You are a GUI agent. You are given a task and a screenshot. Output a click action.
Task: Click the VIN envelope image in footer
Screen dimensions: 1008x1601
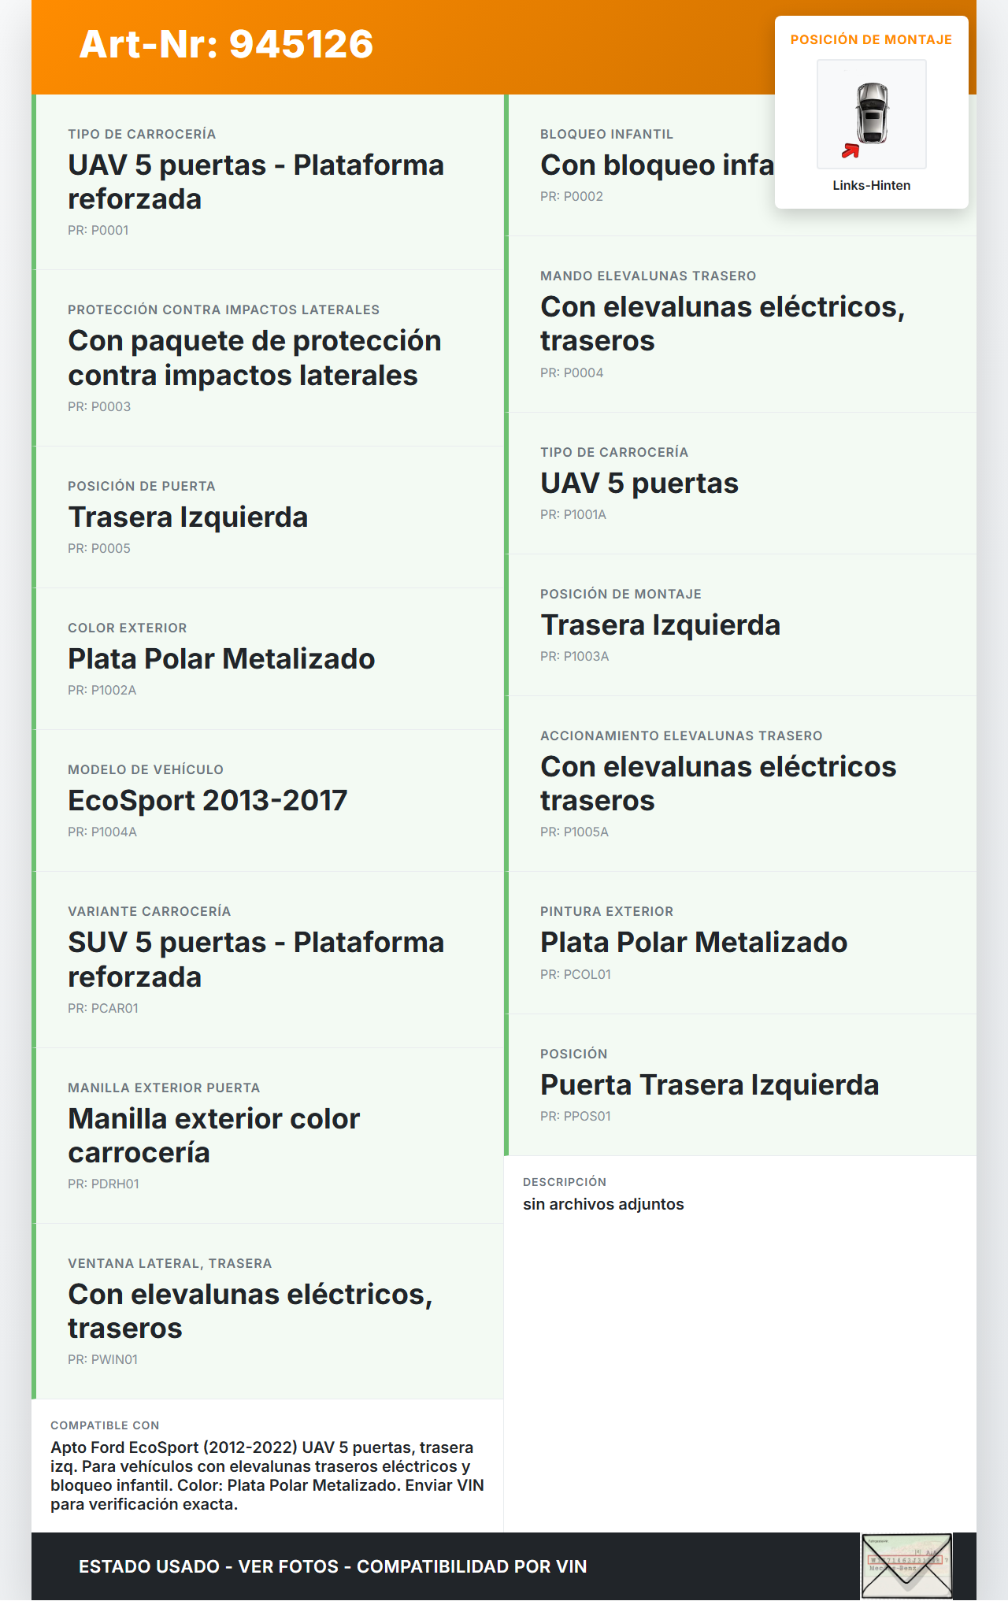click(x=906, y=1566)
